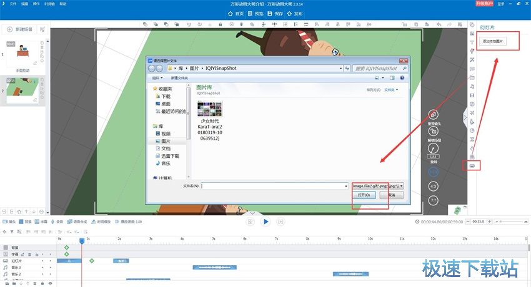Viewport: 531px width, 287px height.
Task: Select the Text tool in right sidebar
Action: pos(472,42)
